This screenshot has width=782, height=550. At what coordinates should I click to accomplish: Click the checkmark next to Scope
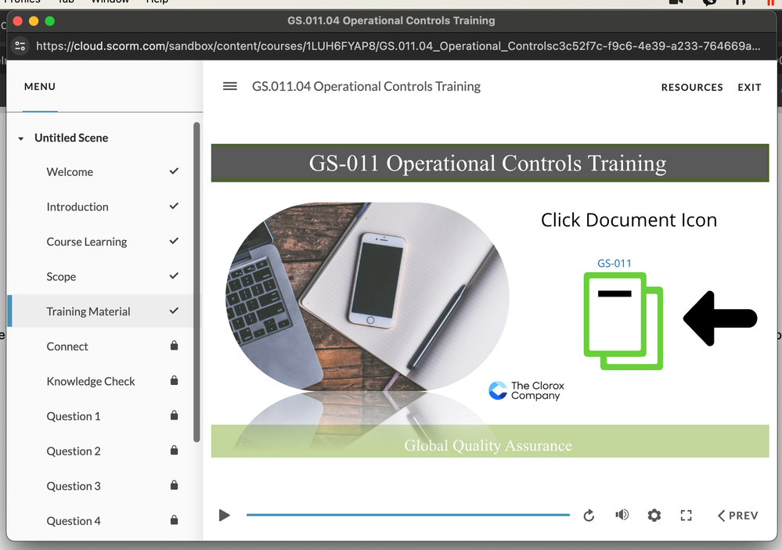174,275
